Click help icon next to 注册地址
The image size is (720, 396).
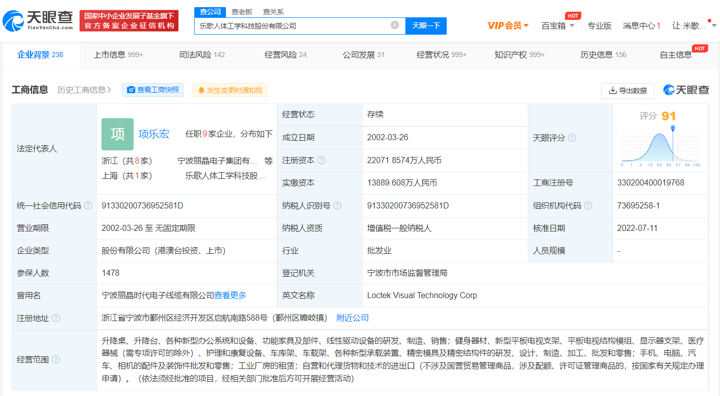click(x=56, y=318)
